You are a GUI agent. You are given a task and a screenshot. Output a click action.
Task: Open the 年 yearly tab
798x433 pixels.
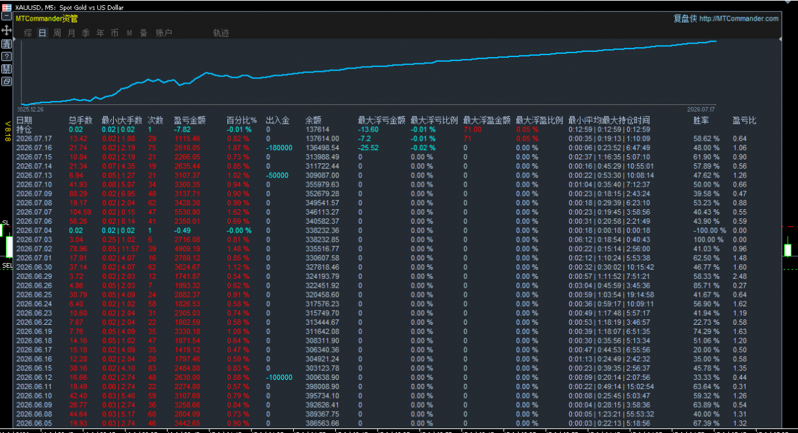coord(100,33)
